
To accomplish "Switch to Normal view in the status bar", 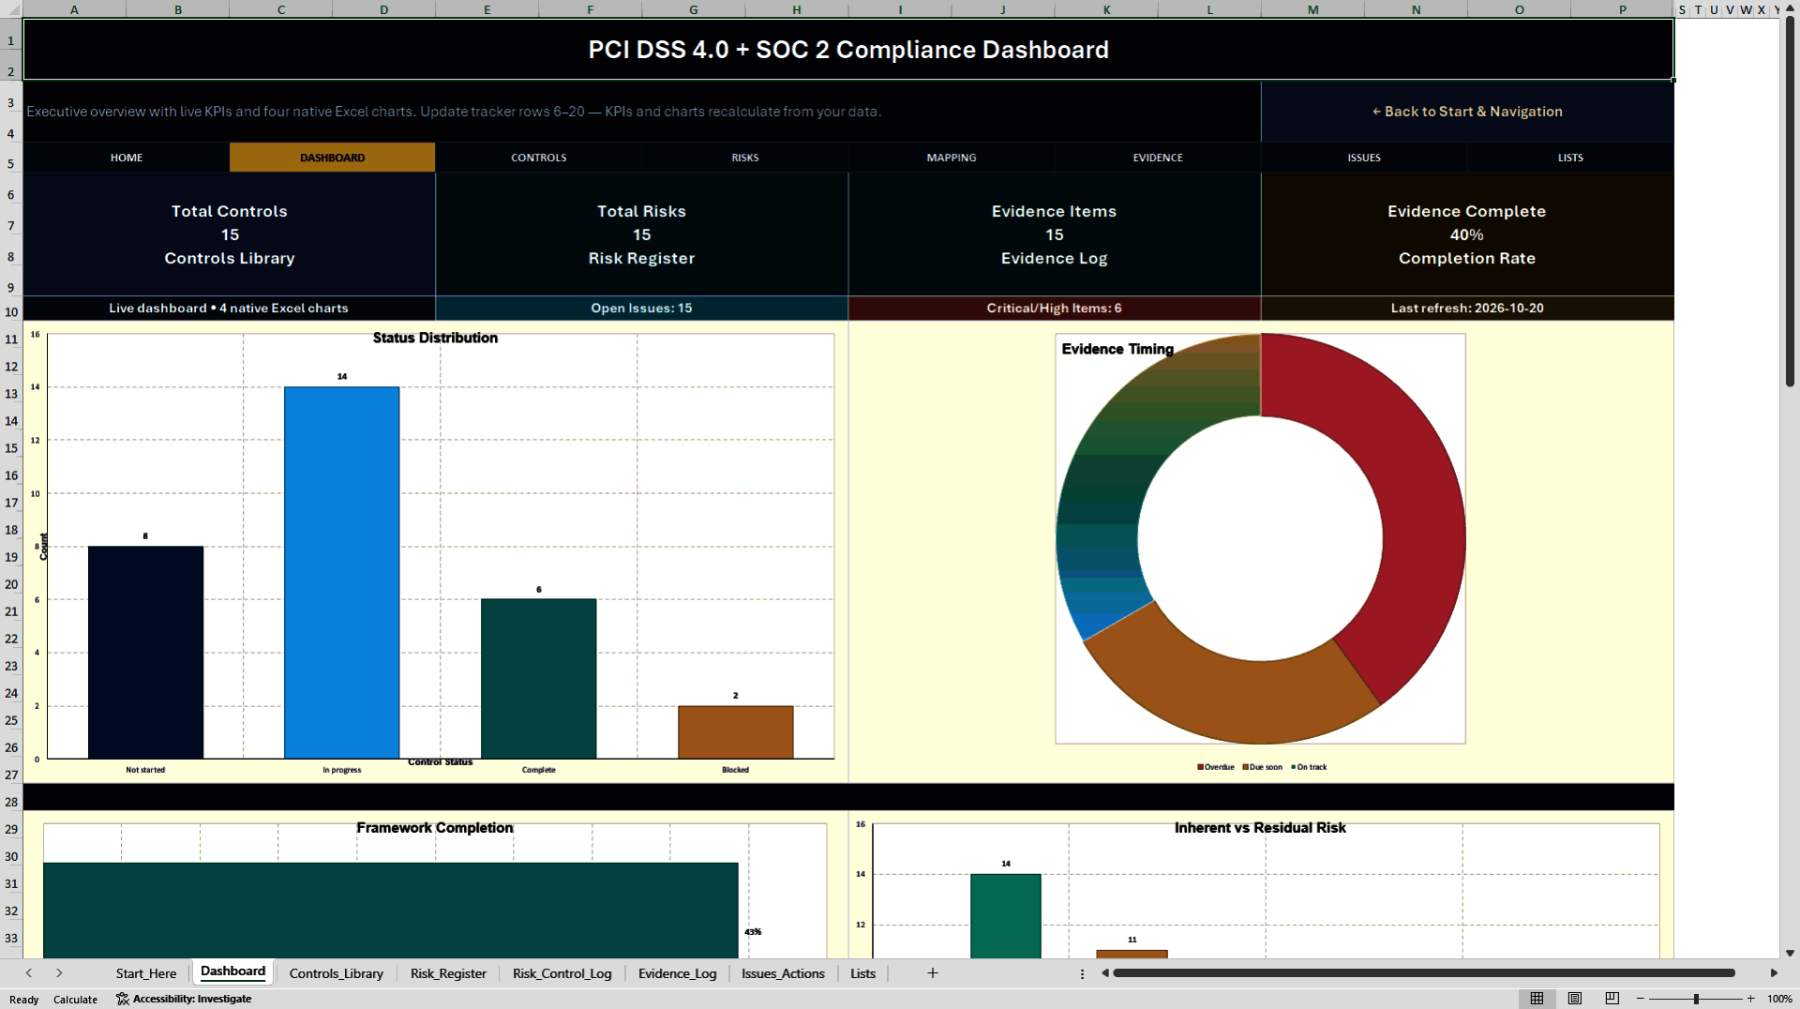I will [1537, 999].
